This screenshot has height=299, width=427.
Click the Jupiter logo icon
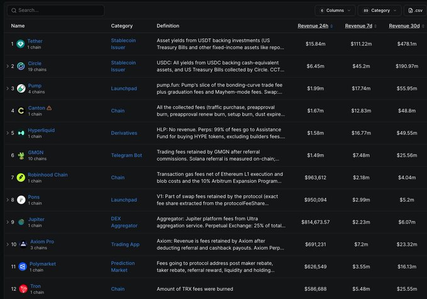click(x=21, y=222)
